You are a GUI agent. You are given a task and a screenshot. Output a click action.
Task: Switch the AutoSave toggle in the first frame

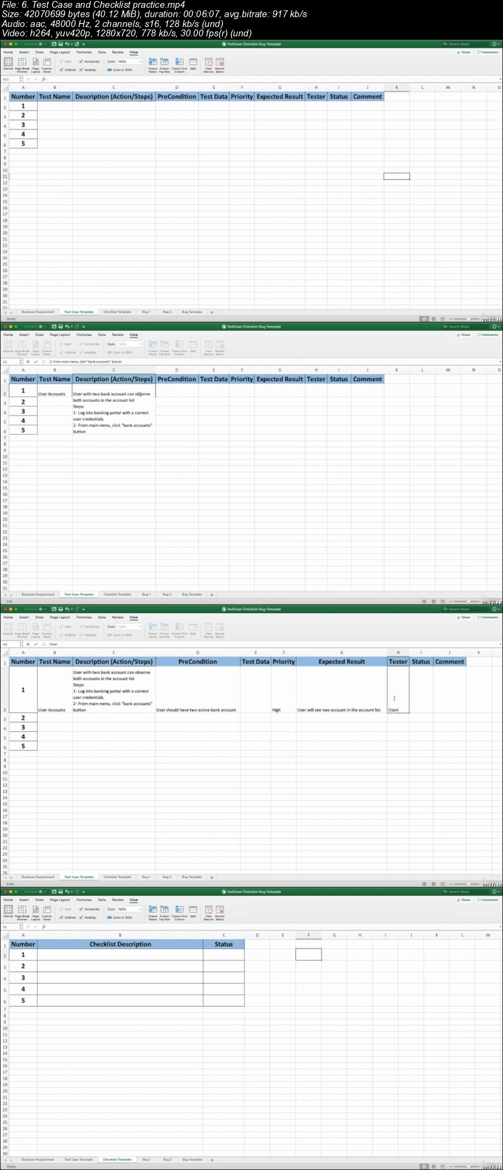(x=42, y=44)
